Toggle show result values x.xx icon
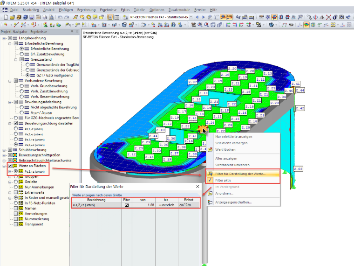Image resolution: width=354 pixels, height=266 pixels. click(229, 17)
